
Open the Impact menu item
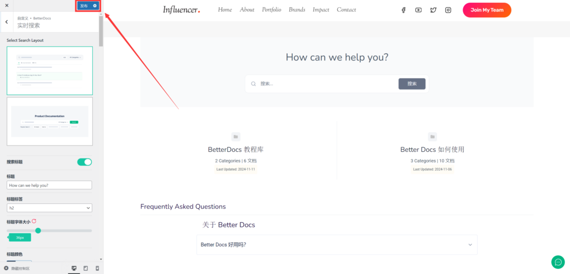click(x=321, y=10)
